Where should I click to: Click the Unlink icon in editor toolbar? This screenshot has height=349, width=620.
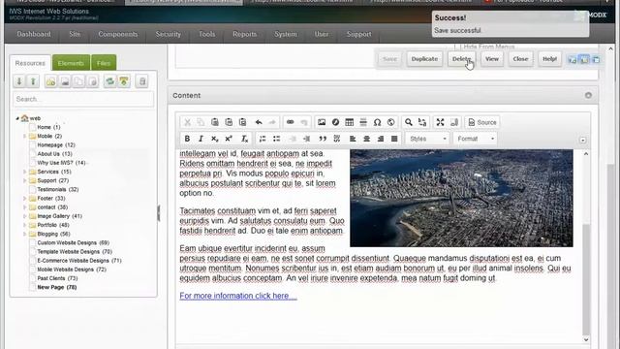click(303, 122)
